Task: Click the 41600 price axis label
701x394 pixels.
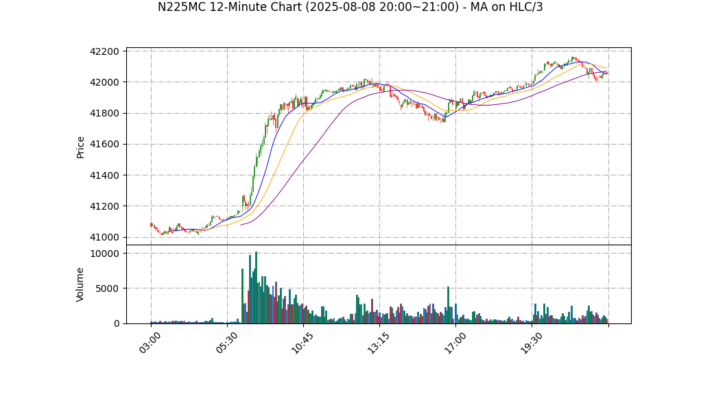Action: pyautogui.click(x=105, y=145)
